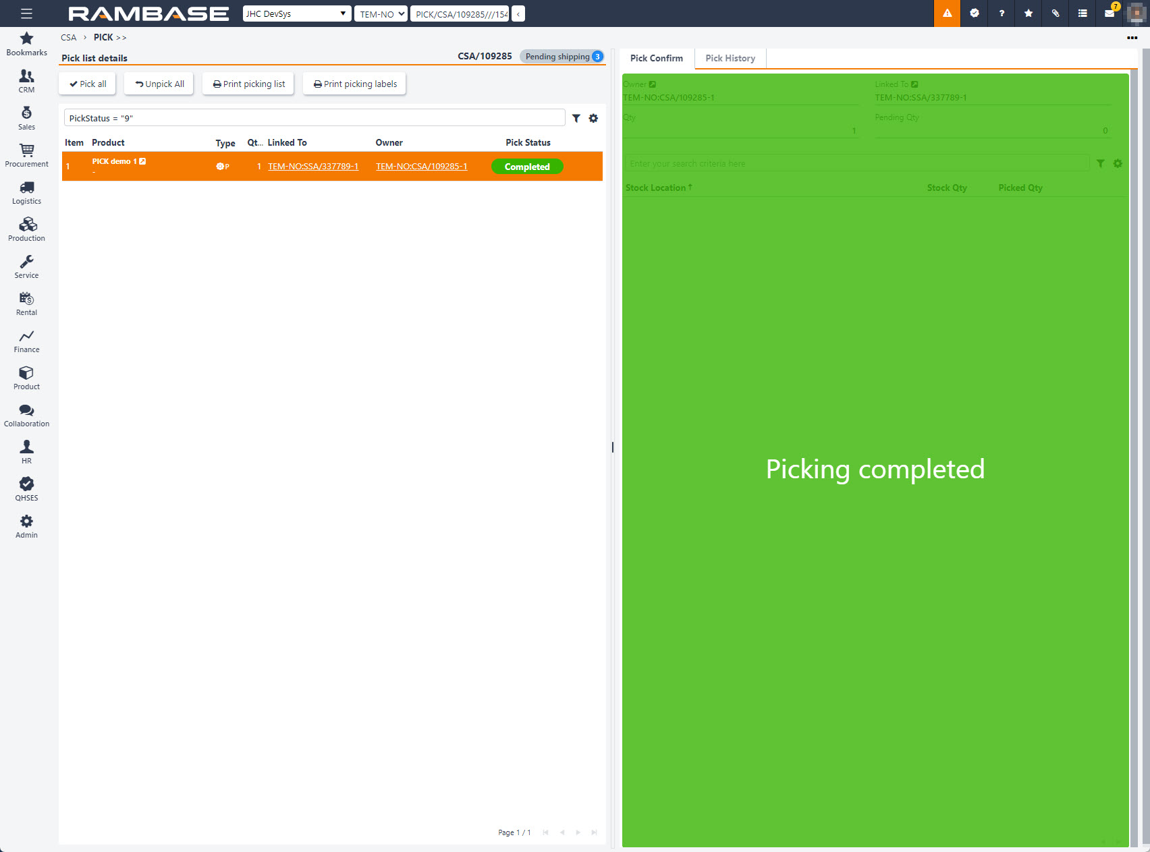This screenshot has width=1150, height=852.
Task: Open the column settings gear near the filter
Action: pyautogui.click(x=593, y=117)
